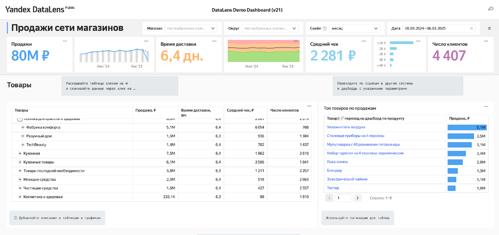Go to next page in top products table

pos(358,198)
